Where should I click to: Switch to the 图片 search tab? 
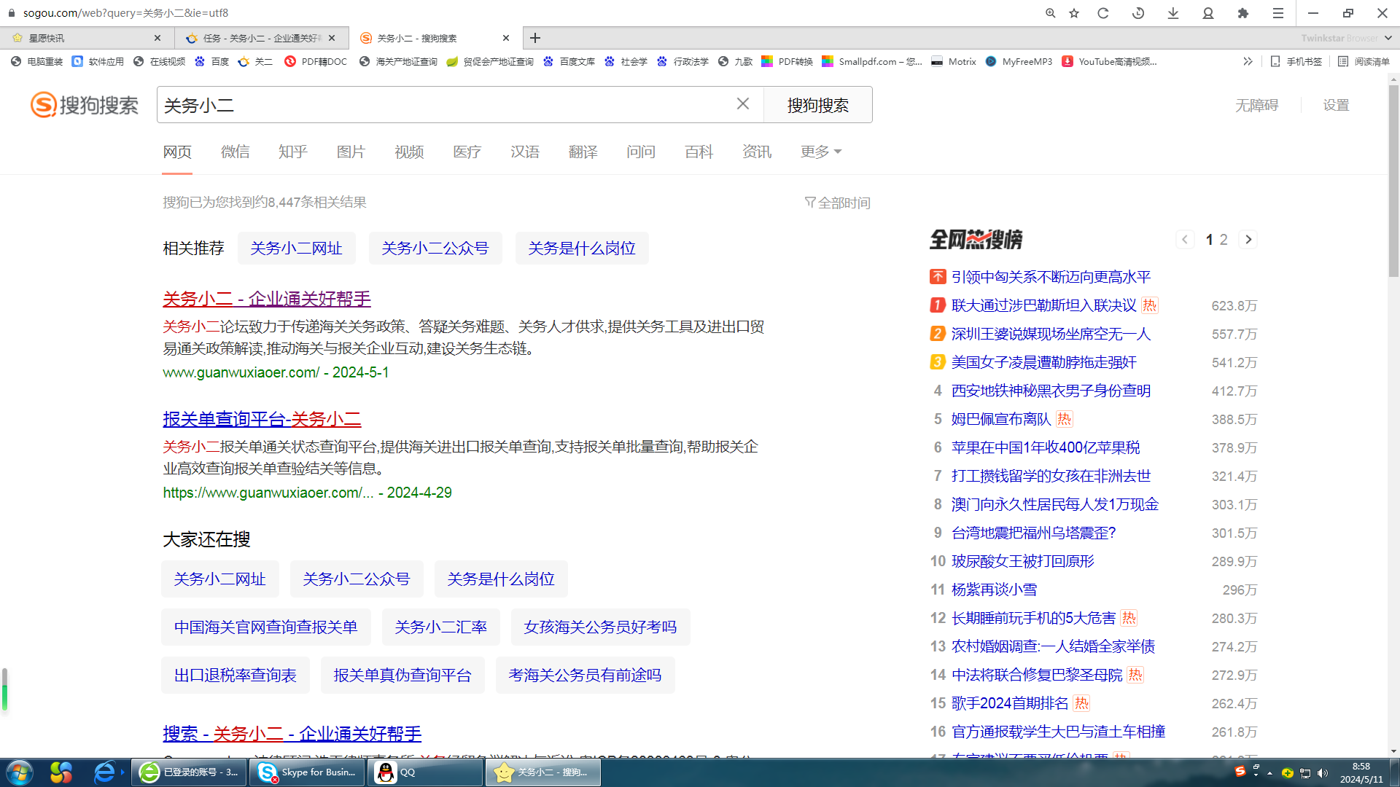(x=351, y=152)
